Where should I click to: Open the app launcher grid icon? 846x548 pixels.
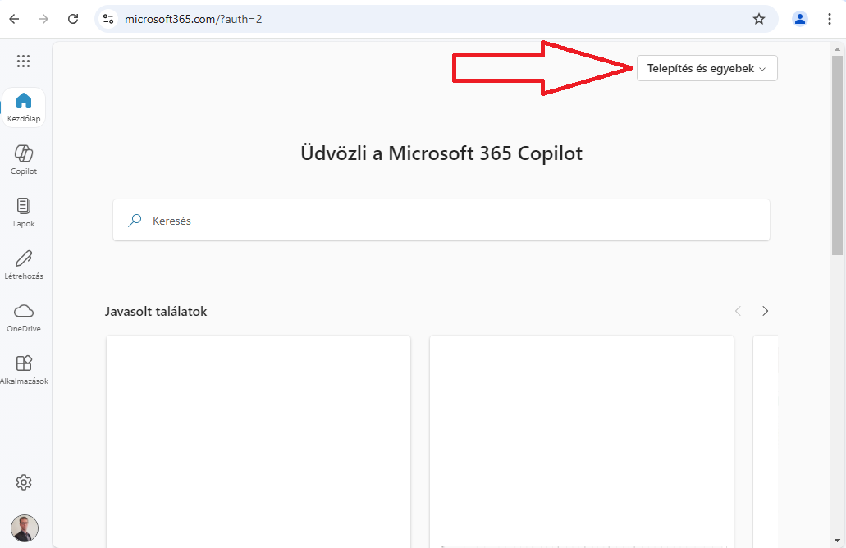pos(23,61)
